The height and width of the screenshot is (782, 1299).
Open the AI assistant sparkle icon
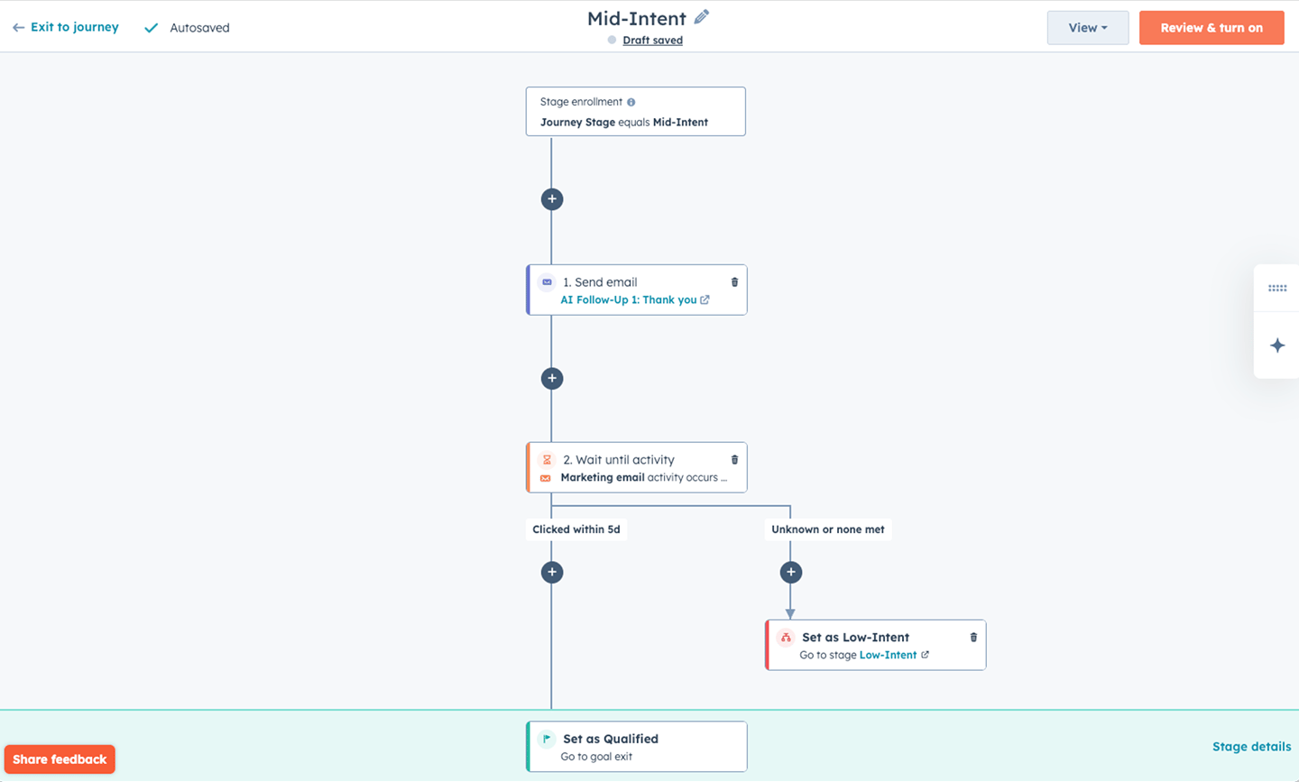tap(1277, 345)
